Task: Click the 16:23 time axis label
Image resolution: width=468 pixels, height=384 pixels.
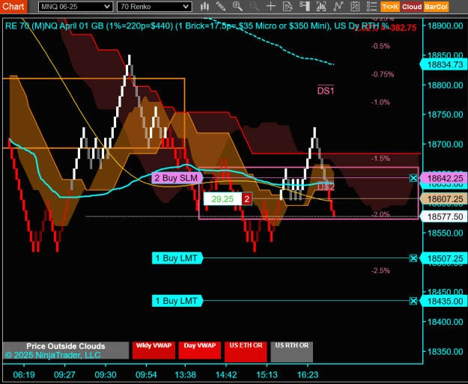Action: pyautogui.click(x=308, y=375)
